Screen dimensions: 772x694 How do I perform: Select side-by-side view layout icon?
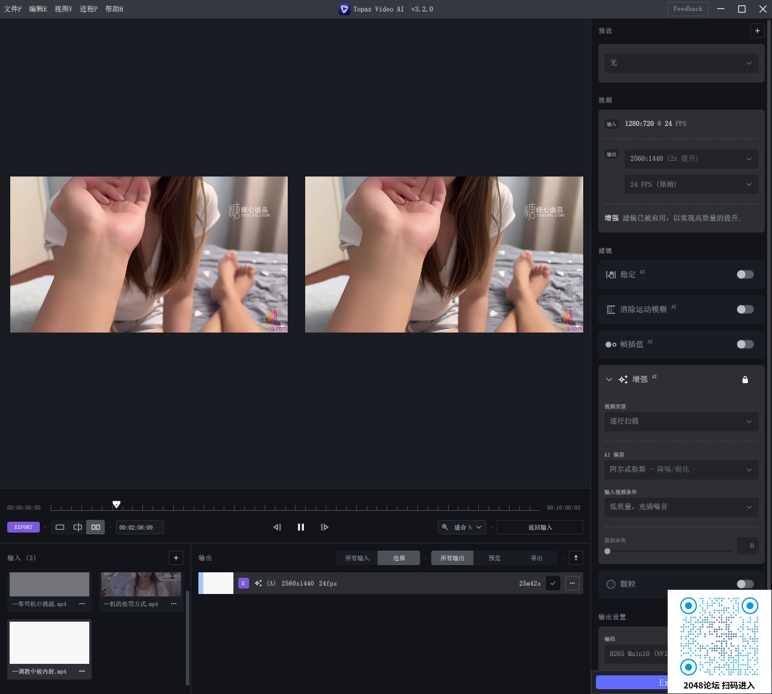(x=95, y=527)
